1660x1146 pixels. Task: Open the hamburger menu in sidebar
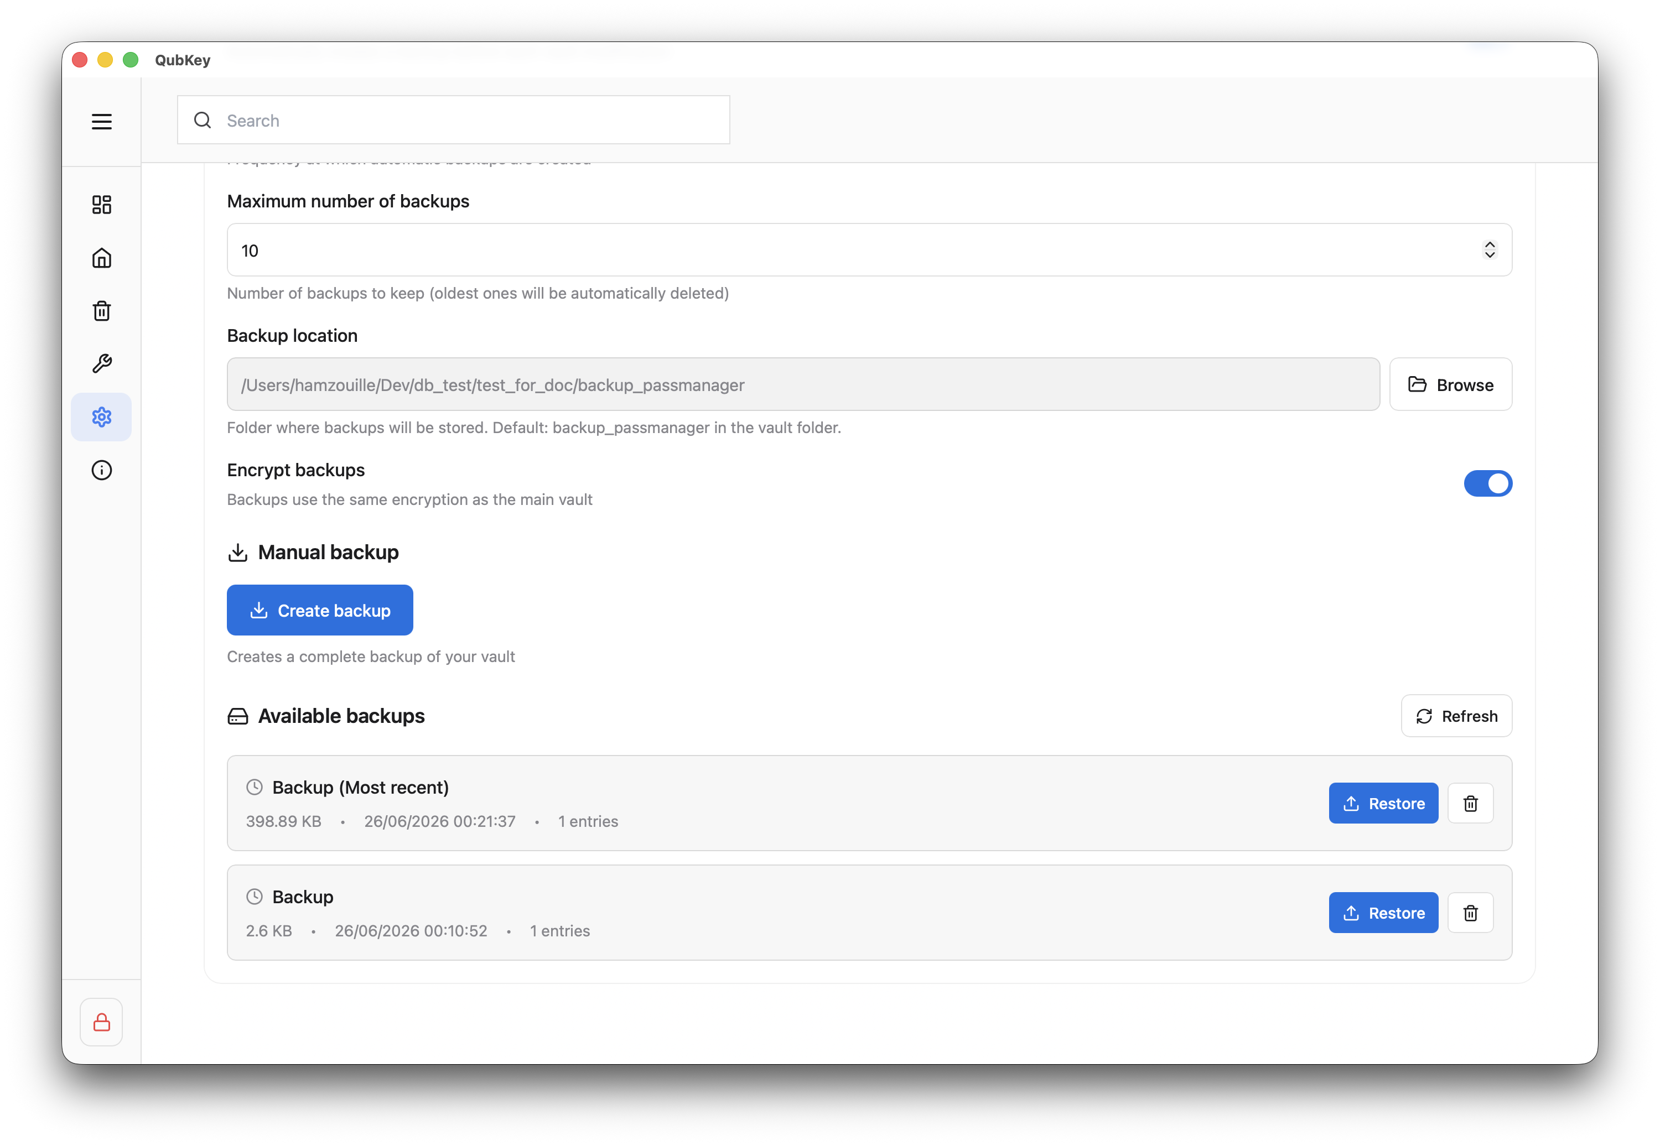tap(101, 121)
